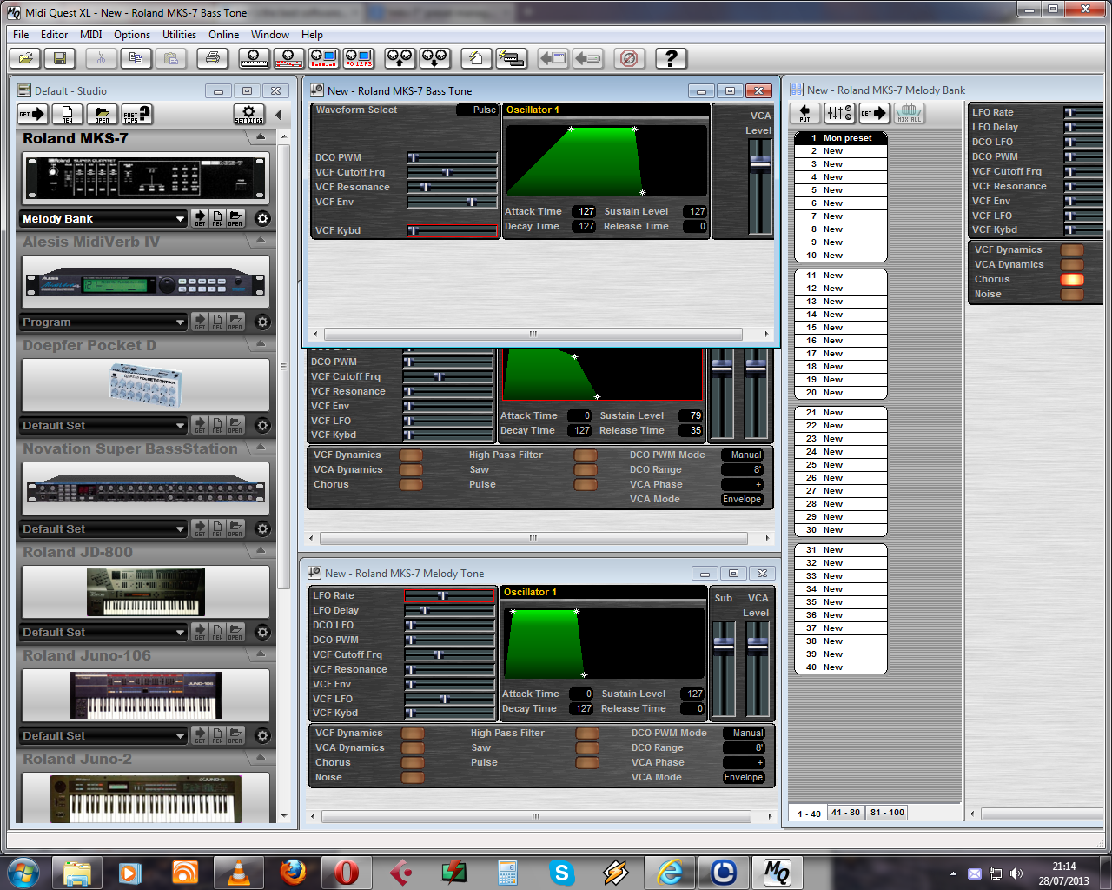Click the toolbar icon showing F0 12 A3

358,58
